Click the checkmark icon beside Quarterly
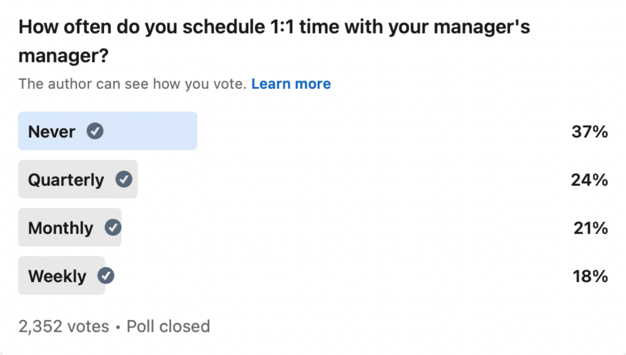The width and height of the screenshot is (626, 355). [124, 179]
